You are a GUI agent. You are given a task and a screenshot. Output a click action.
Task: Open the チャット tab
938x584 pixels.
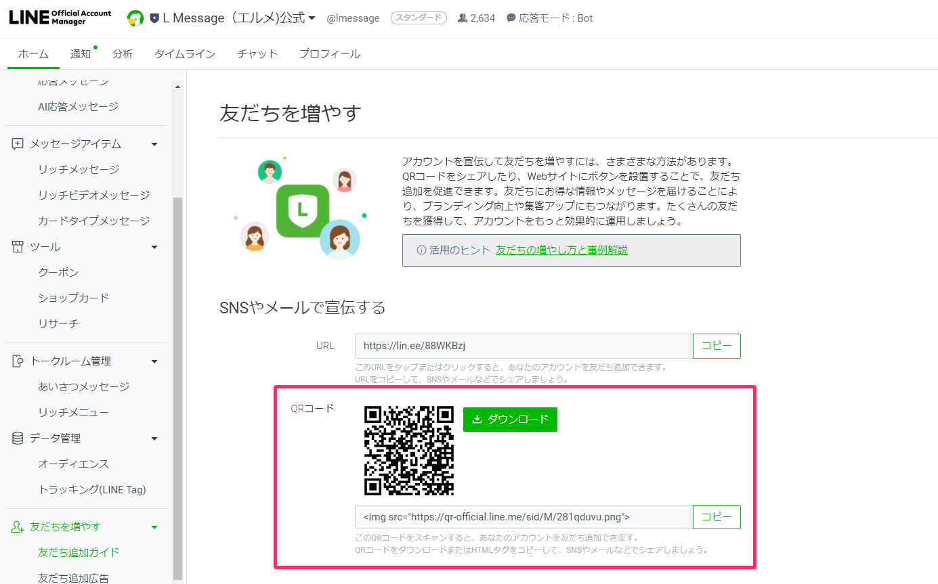click(x=257, y=54)
